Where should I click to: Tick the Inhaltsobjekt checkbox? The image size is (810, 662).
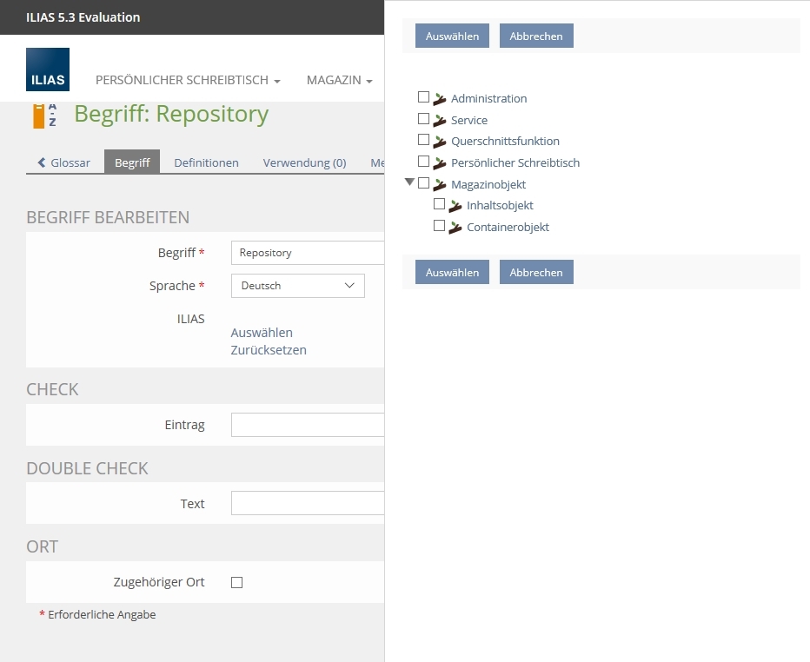pyautogui.click(x=439, y=205)
